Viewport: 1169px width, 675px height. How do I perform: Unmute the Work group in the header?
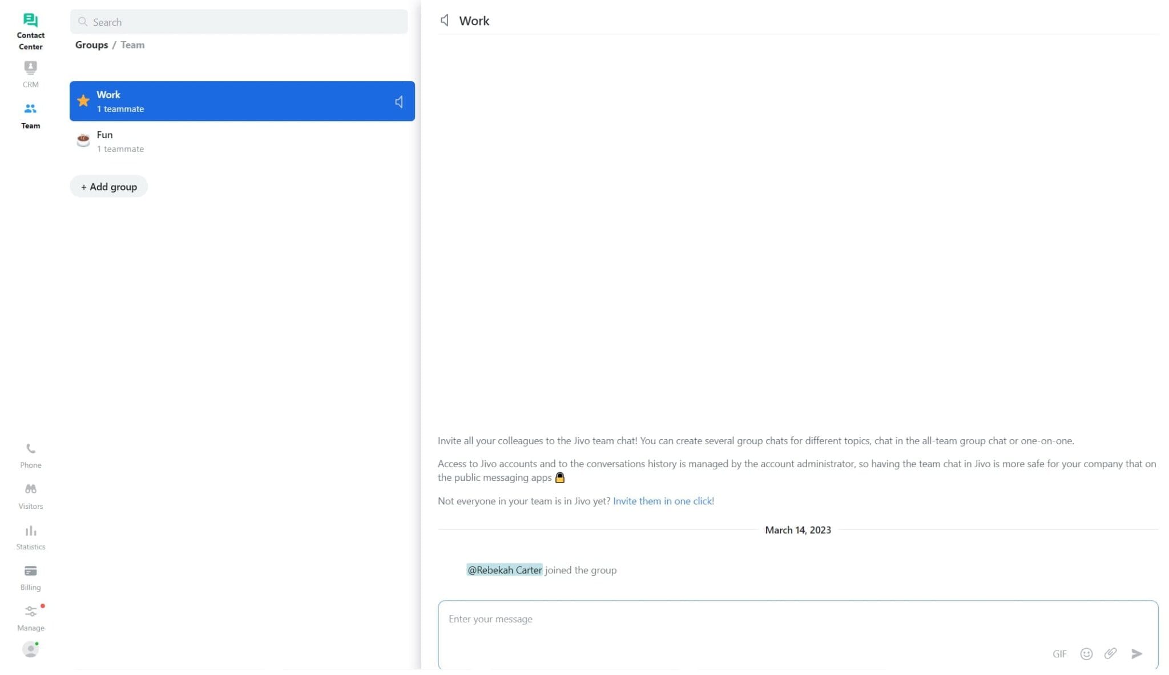[x=445, y=21]
